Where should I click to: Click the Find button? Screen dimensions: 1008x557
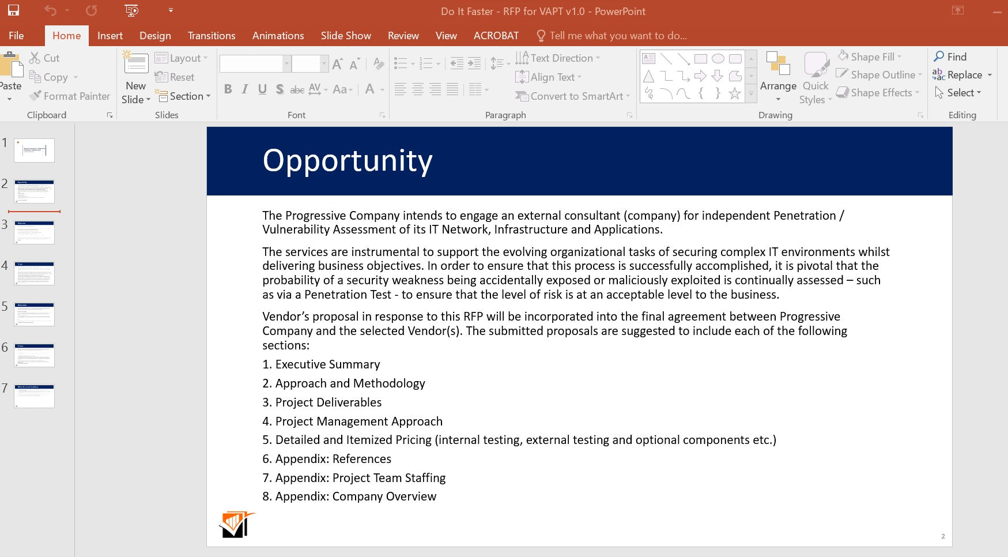950,57
